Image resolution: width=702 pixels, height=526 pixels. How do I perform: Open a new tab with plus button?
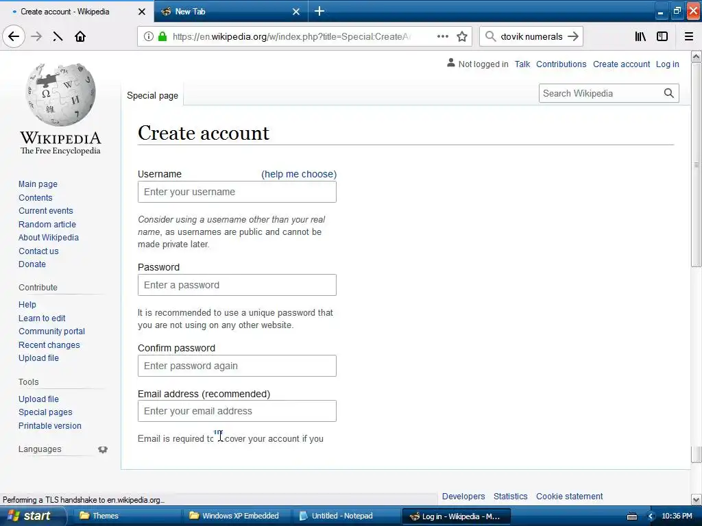319,11
